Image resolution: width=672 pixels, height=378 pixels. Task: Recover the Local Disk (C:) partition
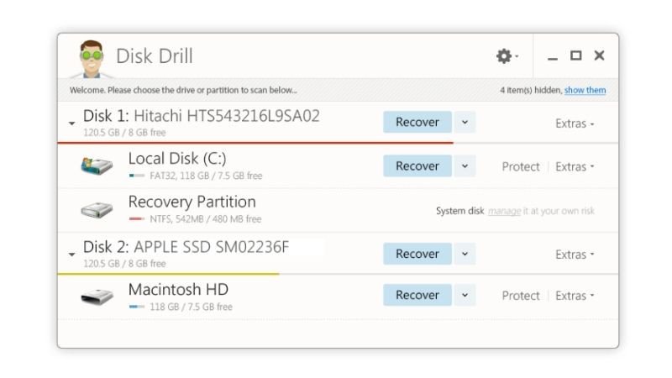417,165
